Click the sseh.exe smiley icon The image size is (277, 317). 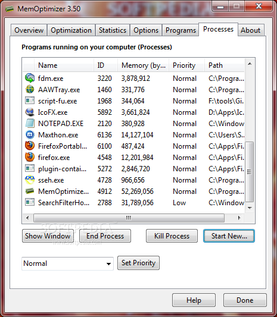(x=30, y=180)
